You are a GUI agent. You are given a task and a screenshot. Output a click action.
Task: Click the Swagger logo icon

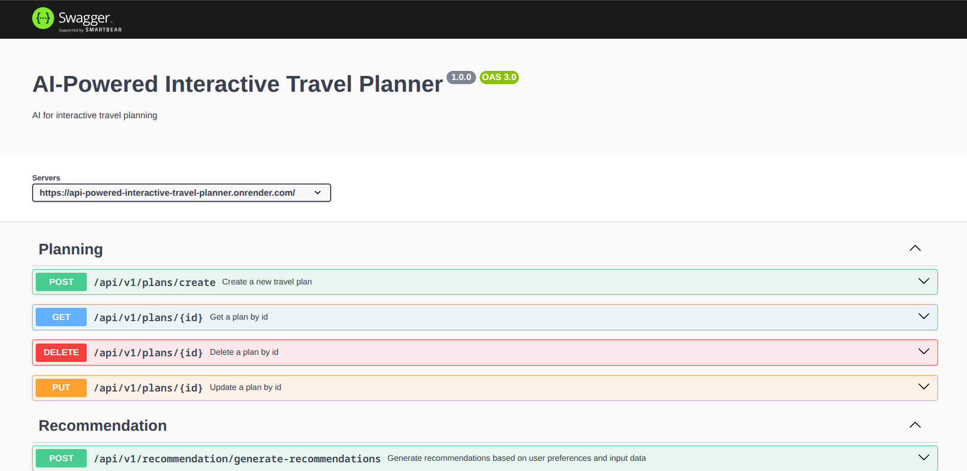click(x=43, y=18)
